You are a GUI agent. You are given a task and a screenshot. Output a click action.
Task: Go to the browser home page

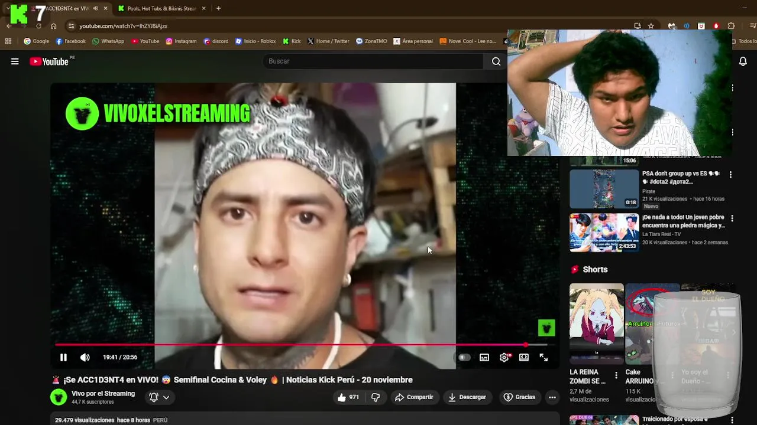tap(53, 26)
